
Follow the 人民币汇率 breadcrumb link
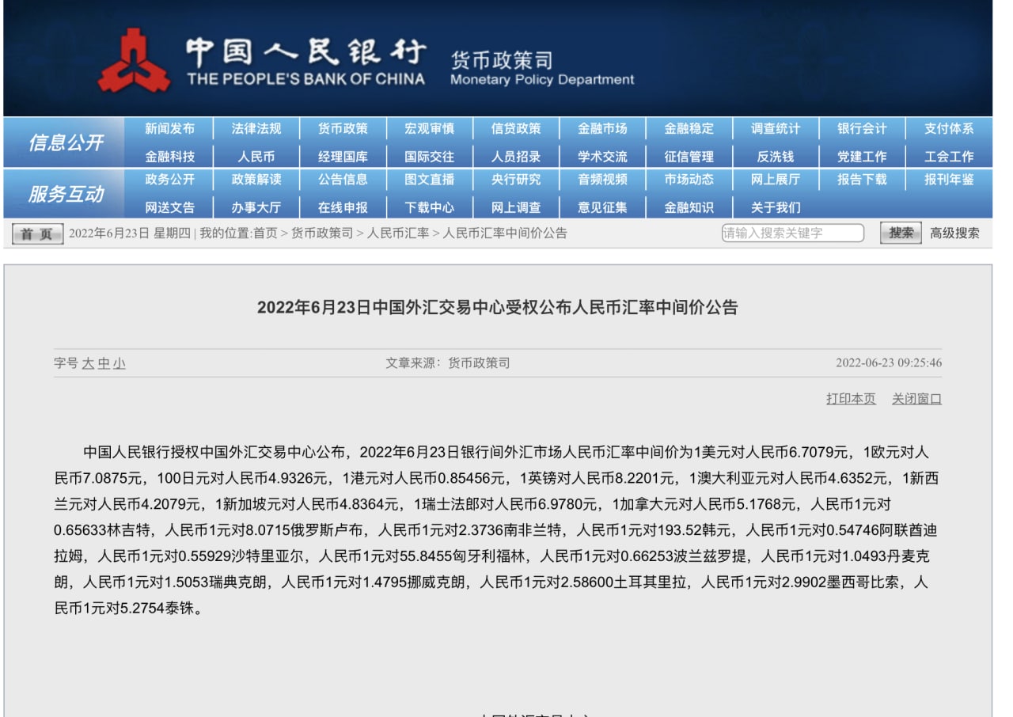[398, 233]
